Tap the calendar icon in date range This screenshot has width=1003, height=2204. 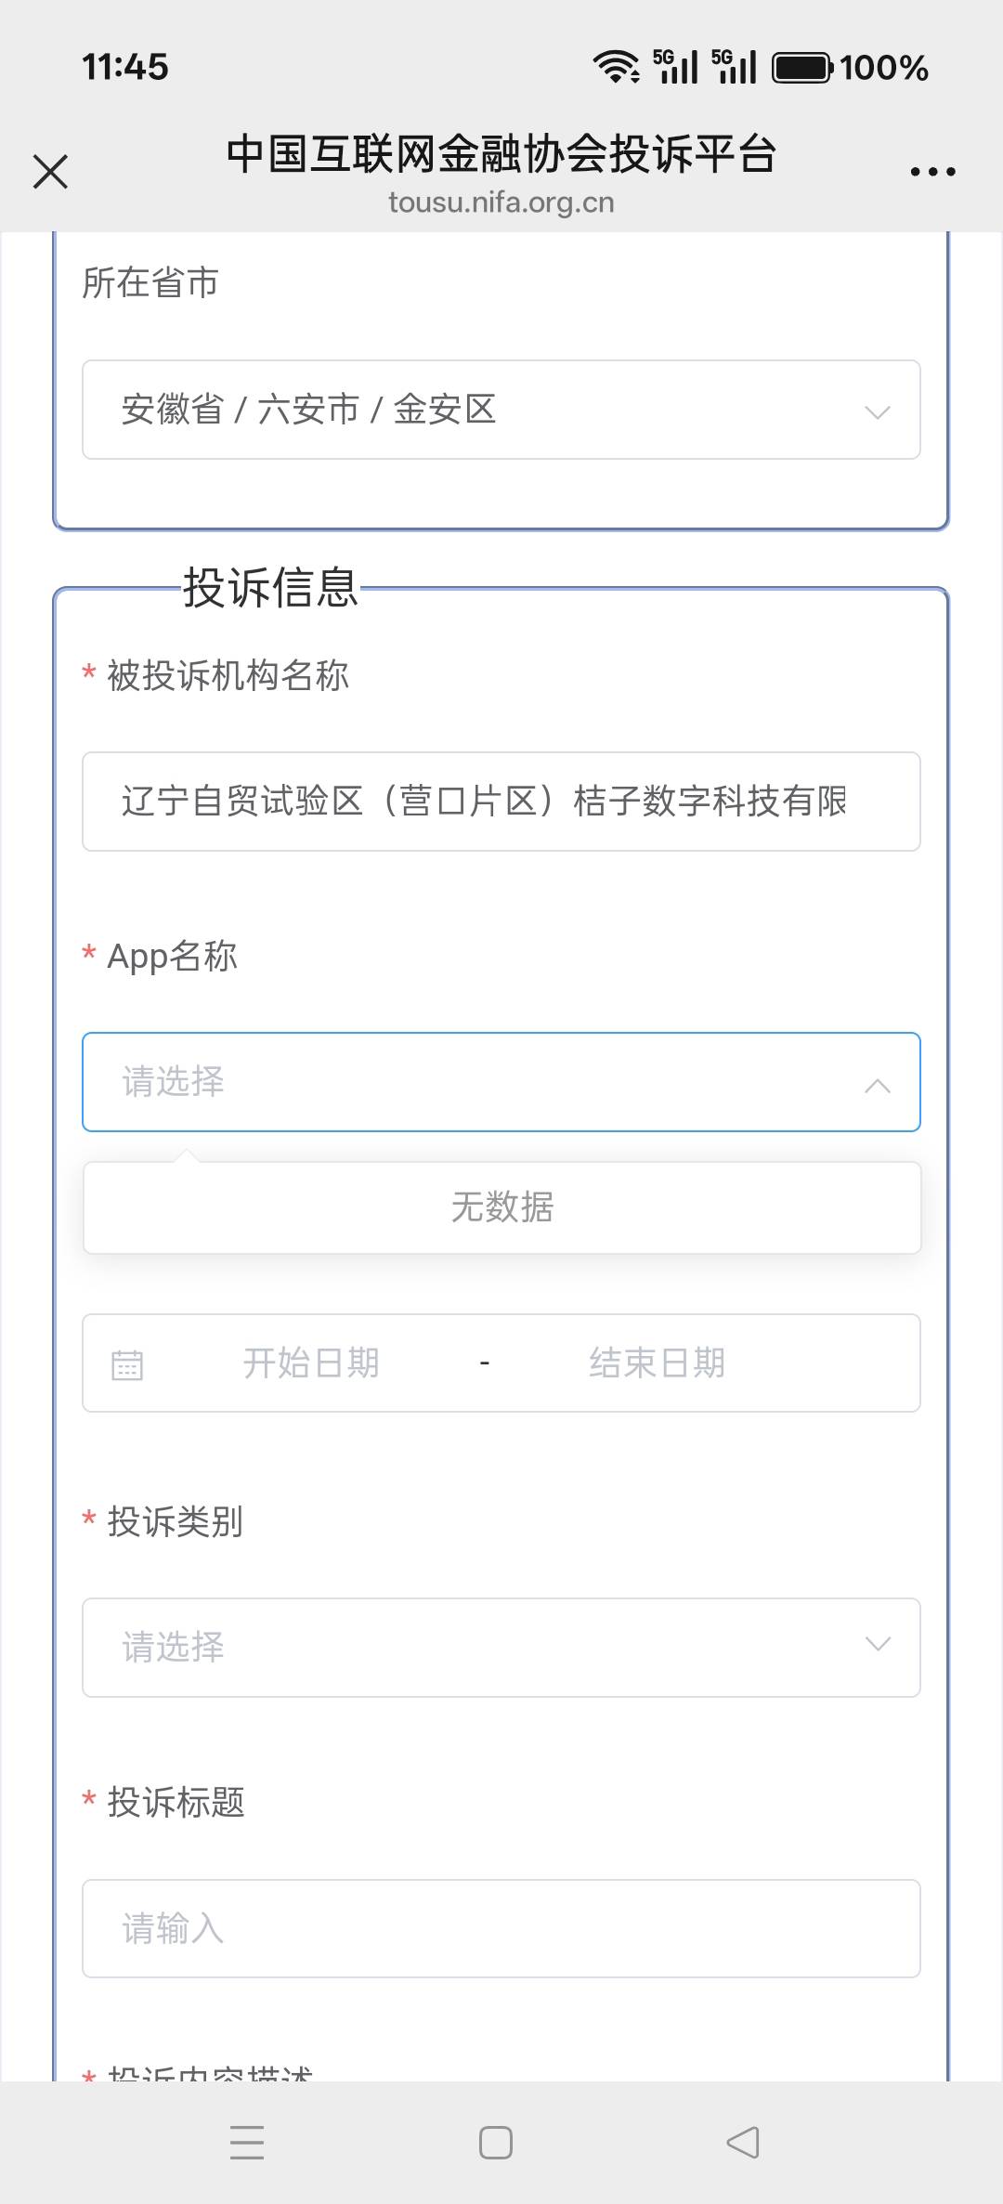click(x=127, y=1364)
